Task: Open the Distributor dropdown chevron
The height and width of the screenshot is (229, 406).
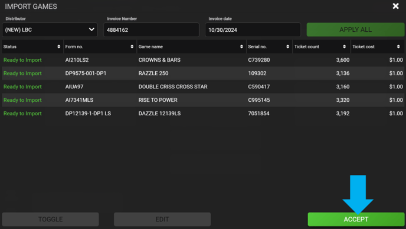Action: click(91, 29)
